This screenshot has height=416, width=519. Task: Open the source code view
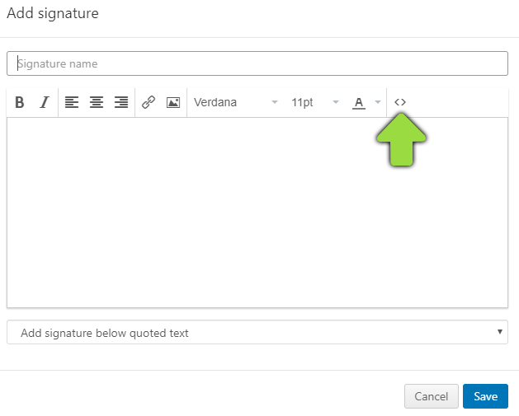pyautogui.click(x=400, y=102)
